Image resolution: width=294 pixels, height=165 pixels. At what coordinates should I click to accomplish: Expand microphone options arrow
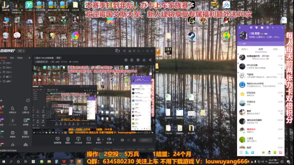(103, 139)
